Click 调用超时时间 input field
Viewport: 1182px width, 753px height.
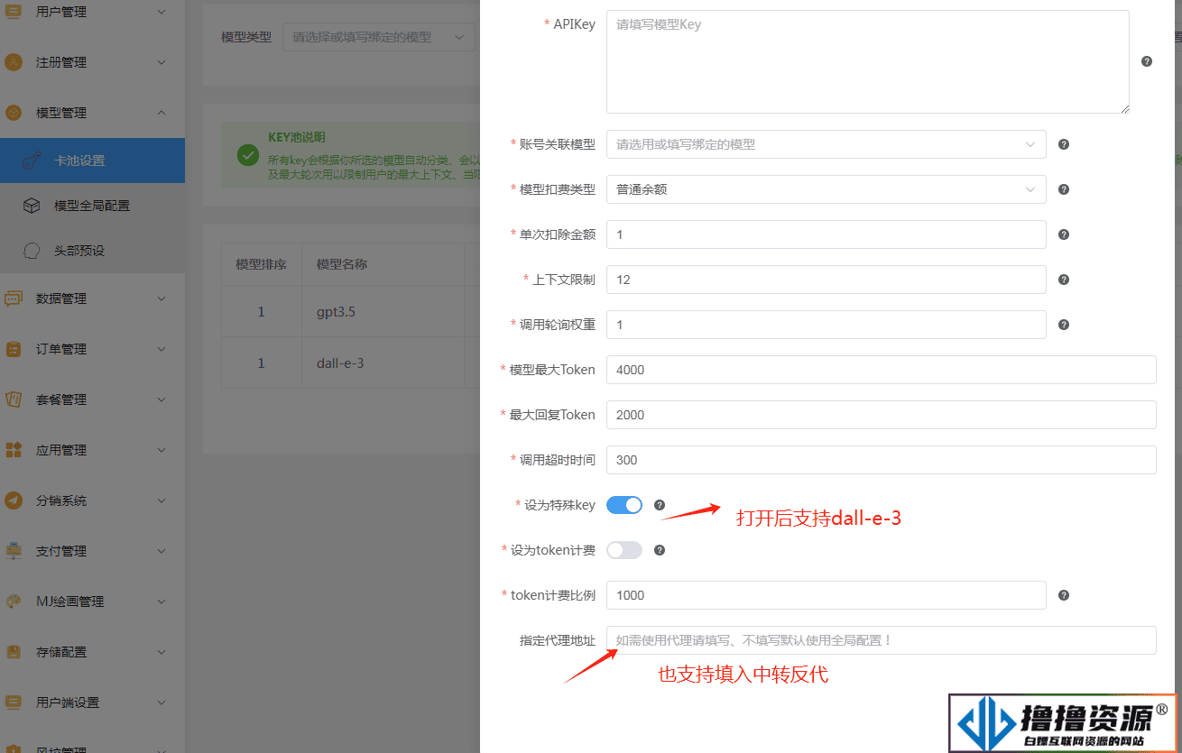point(882,460)
